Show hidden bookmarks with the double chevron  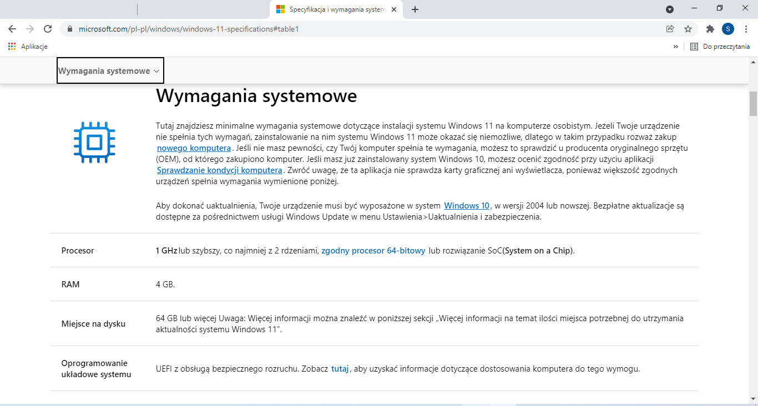click(x=675, y=47)
